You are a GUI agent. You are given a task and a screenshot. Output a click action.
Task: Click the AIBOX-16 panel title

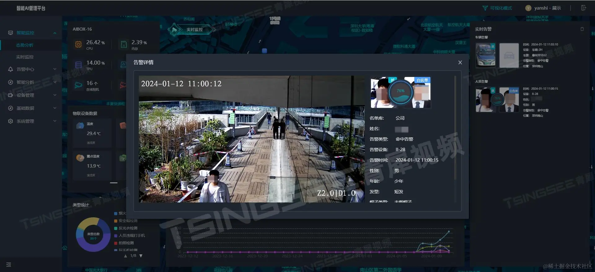pos(82,29)
